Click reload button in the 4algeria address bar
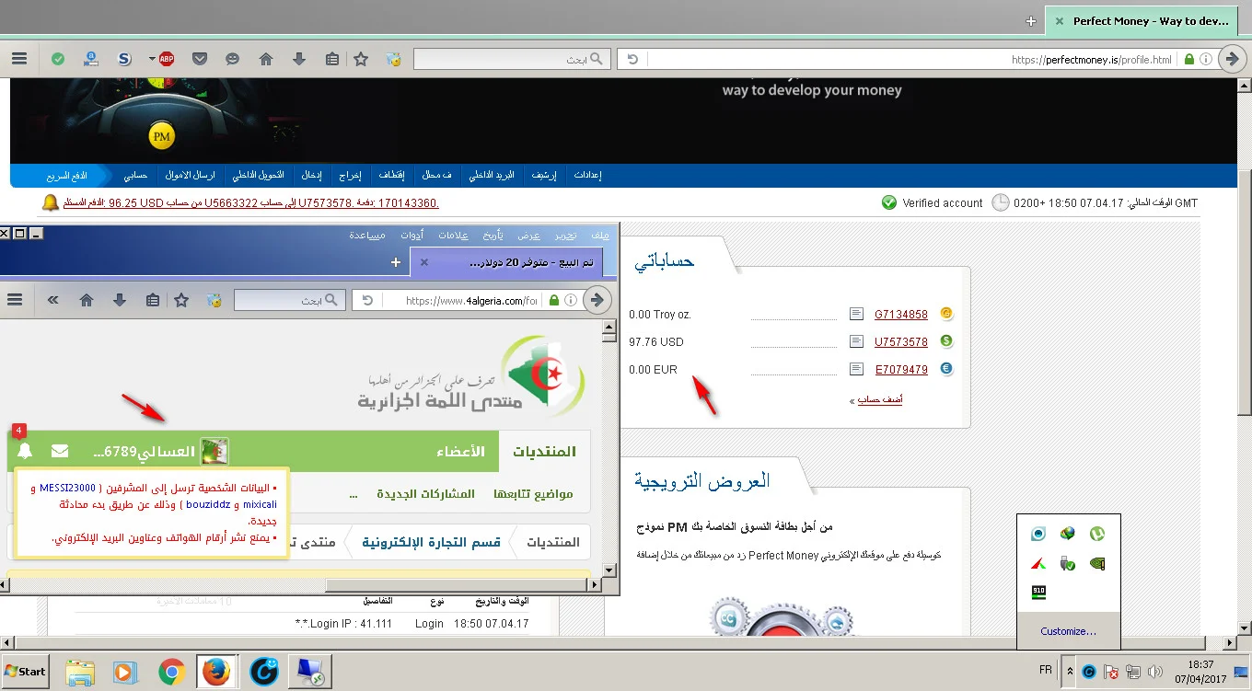1252x691 pixels. (x=367, y=300)
